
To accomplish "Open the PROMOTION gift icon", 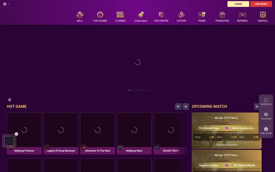I will [x=222, y=15].
